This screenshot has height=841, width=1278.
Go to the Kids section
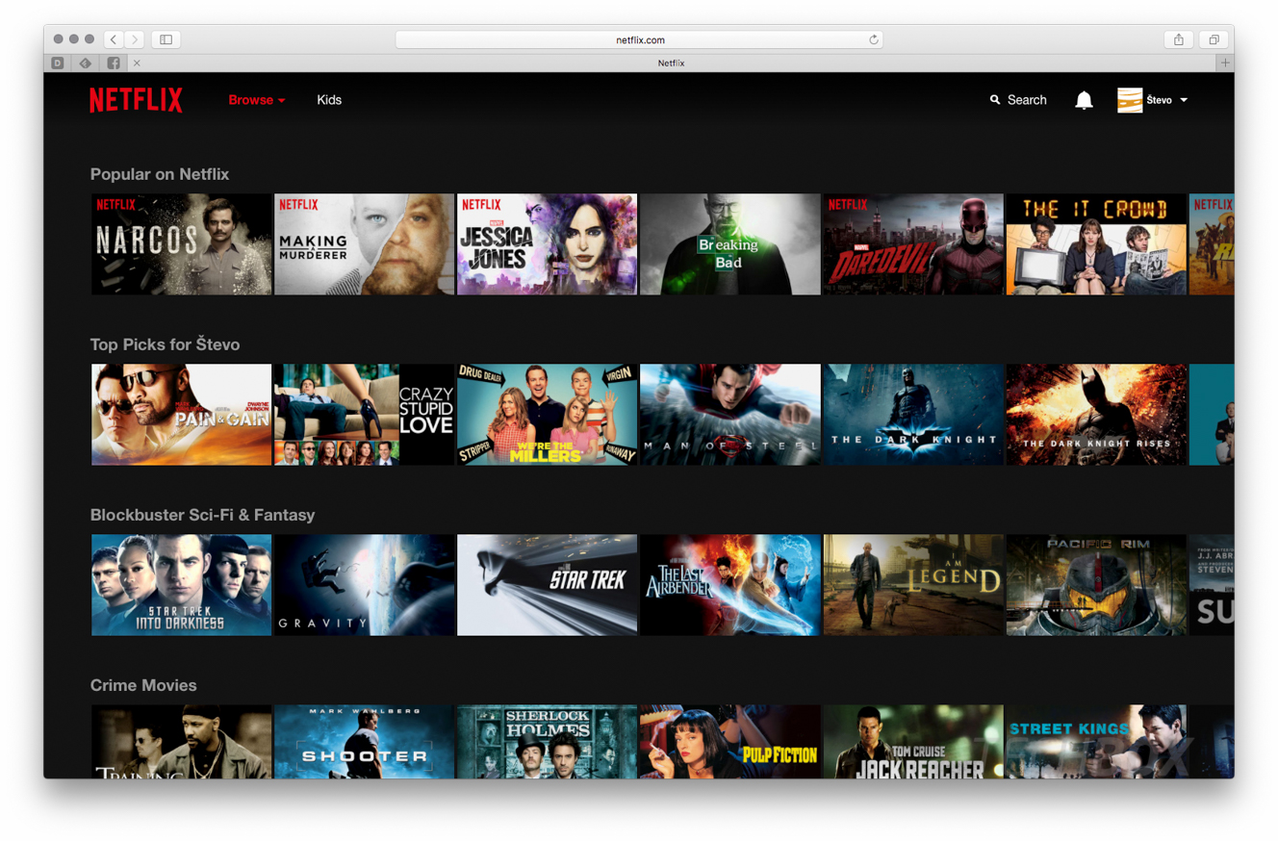tap(329, 100)
